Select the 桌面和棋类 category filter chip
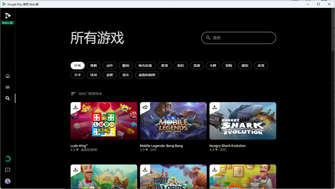This screenshot has height=189, width=335. pos(147,75)
